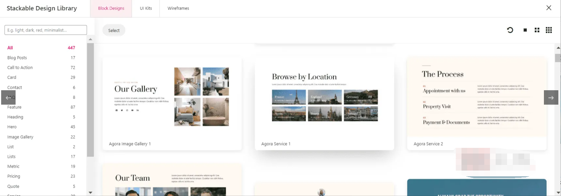Viewport: 561px width, 196px height.
Task: Filter by Lists category
Action: tap(41, 157)
